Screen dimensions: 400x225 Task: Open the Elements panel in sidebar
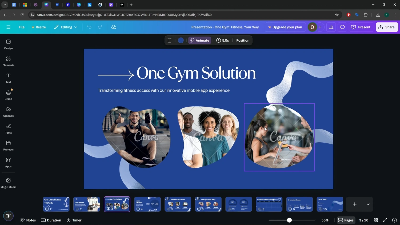point(8,61)
